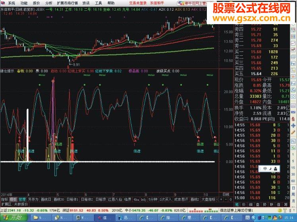Select the 联 tab in quote panel
Screen dimensions: 297x222
pyautogui.click(x=272, y=205)
